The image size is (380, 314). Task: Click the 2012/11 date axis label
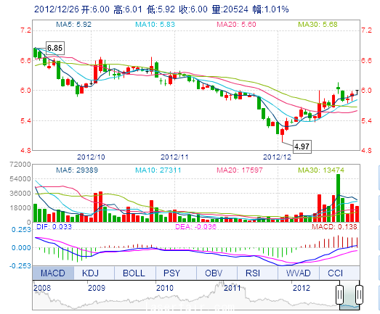coord(174,157)
